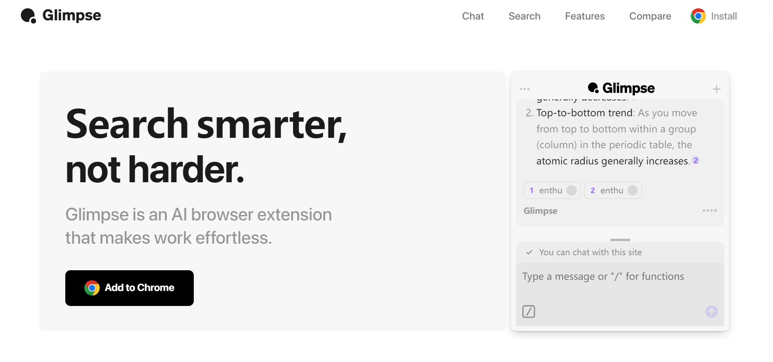Open the four-dot options beside Glimpse reply
Screen dimensions: 773x362
tap(709, 210)
